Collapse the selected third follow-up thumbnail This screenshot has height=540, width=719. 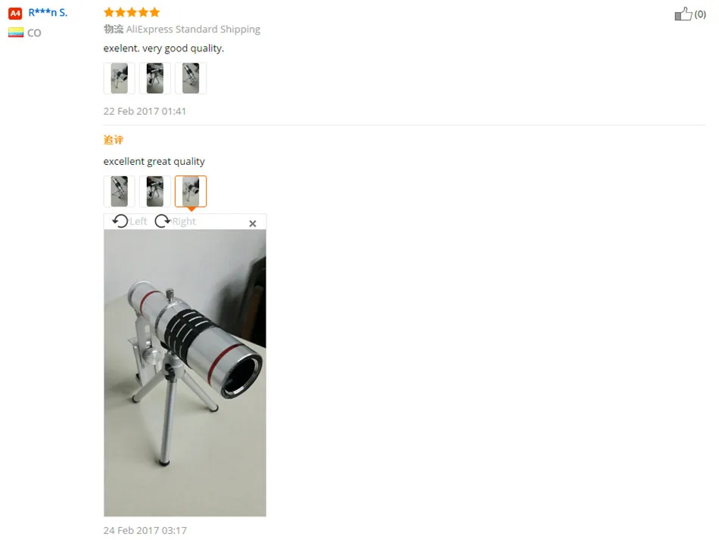point(191,191)
